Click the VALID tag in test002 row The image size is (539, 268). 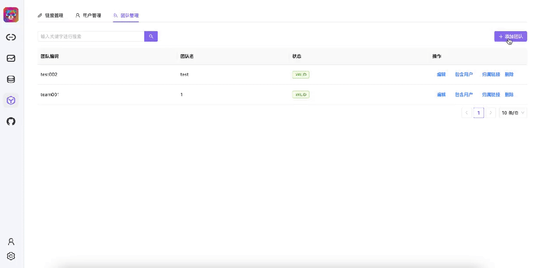[x=301, y=74]
